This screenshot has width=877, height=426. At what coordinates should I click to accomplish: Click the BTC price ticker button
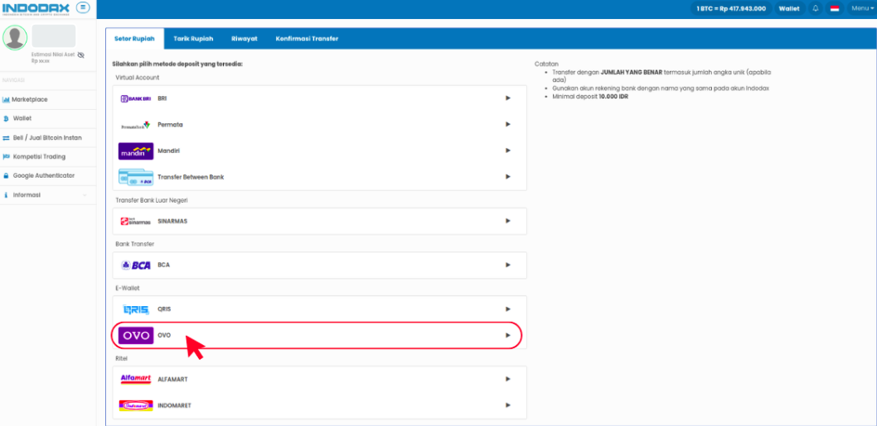coord(731,9)
